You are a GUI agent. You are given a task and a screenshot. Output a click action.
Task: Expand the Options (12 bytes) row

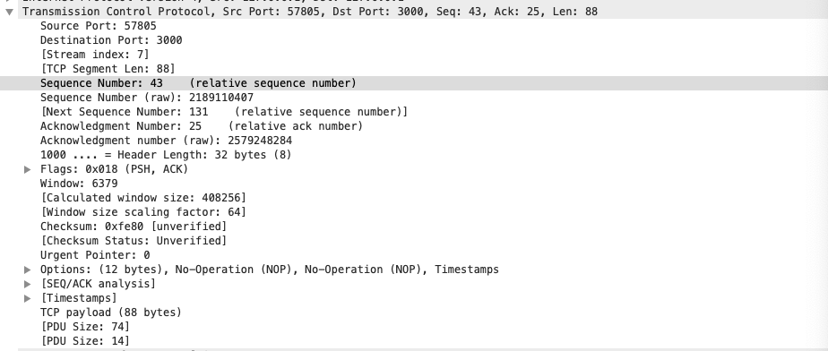28,270
